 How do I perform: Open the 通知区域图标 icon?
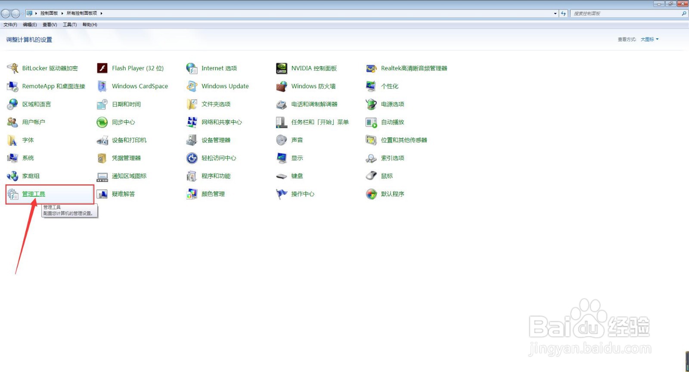click(x=102, y=176)
